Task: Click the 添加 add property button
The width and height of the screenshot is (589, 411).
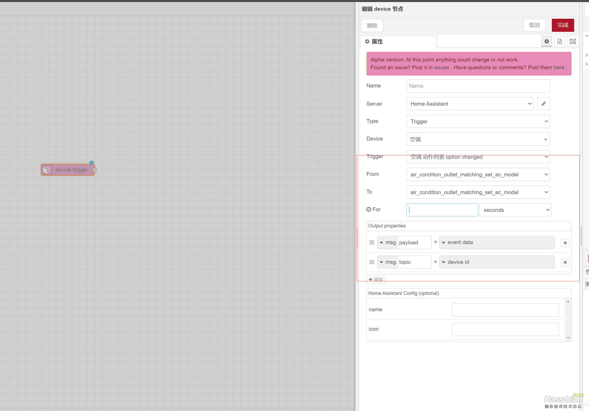Action: pos(376,279)
